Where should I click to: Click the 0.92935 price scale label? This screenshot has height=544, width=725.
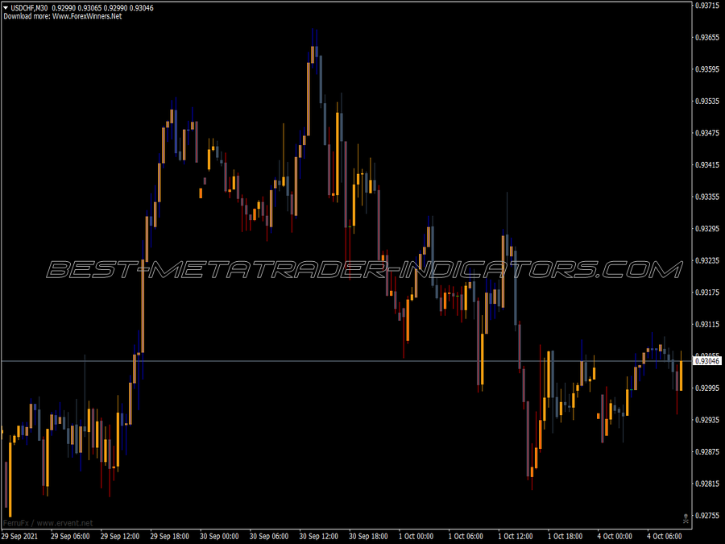coord(707,421)
